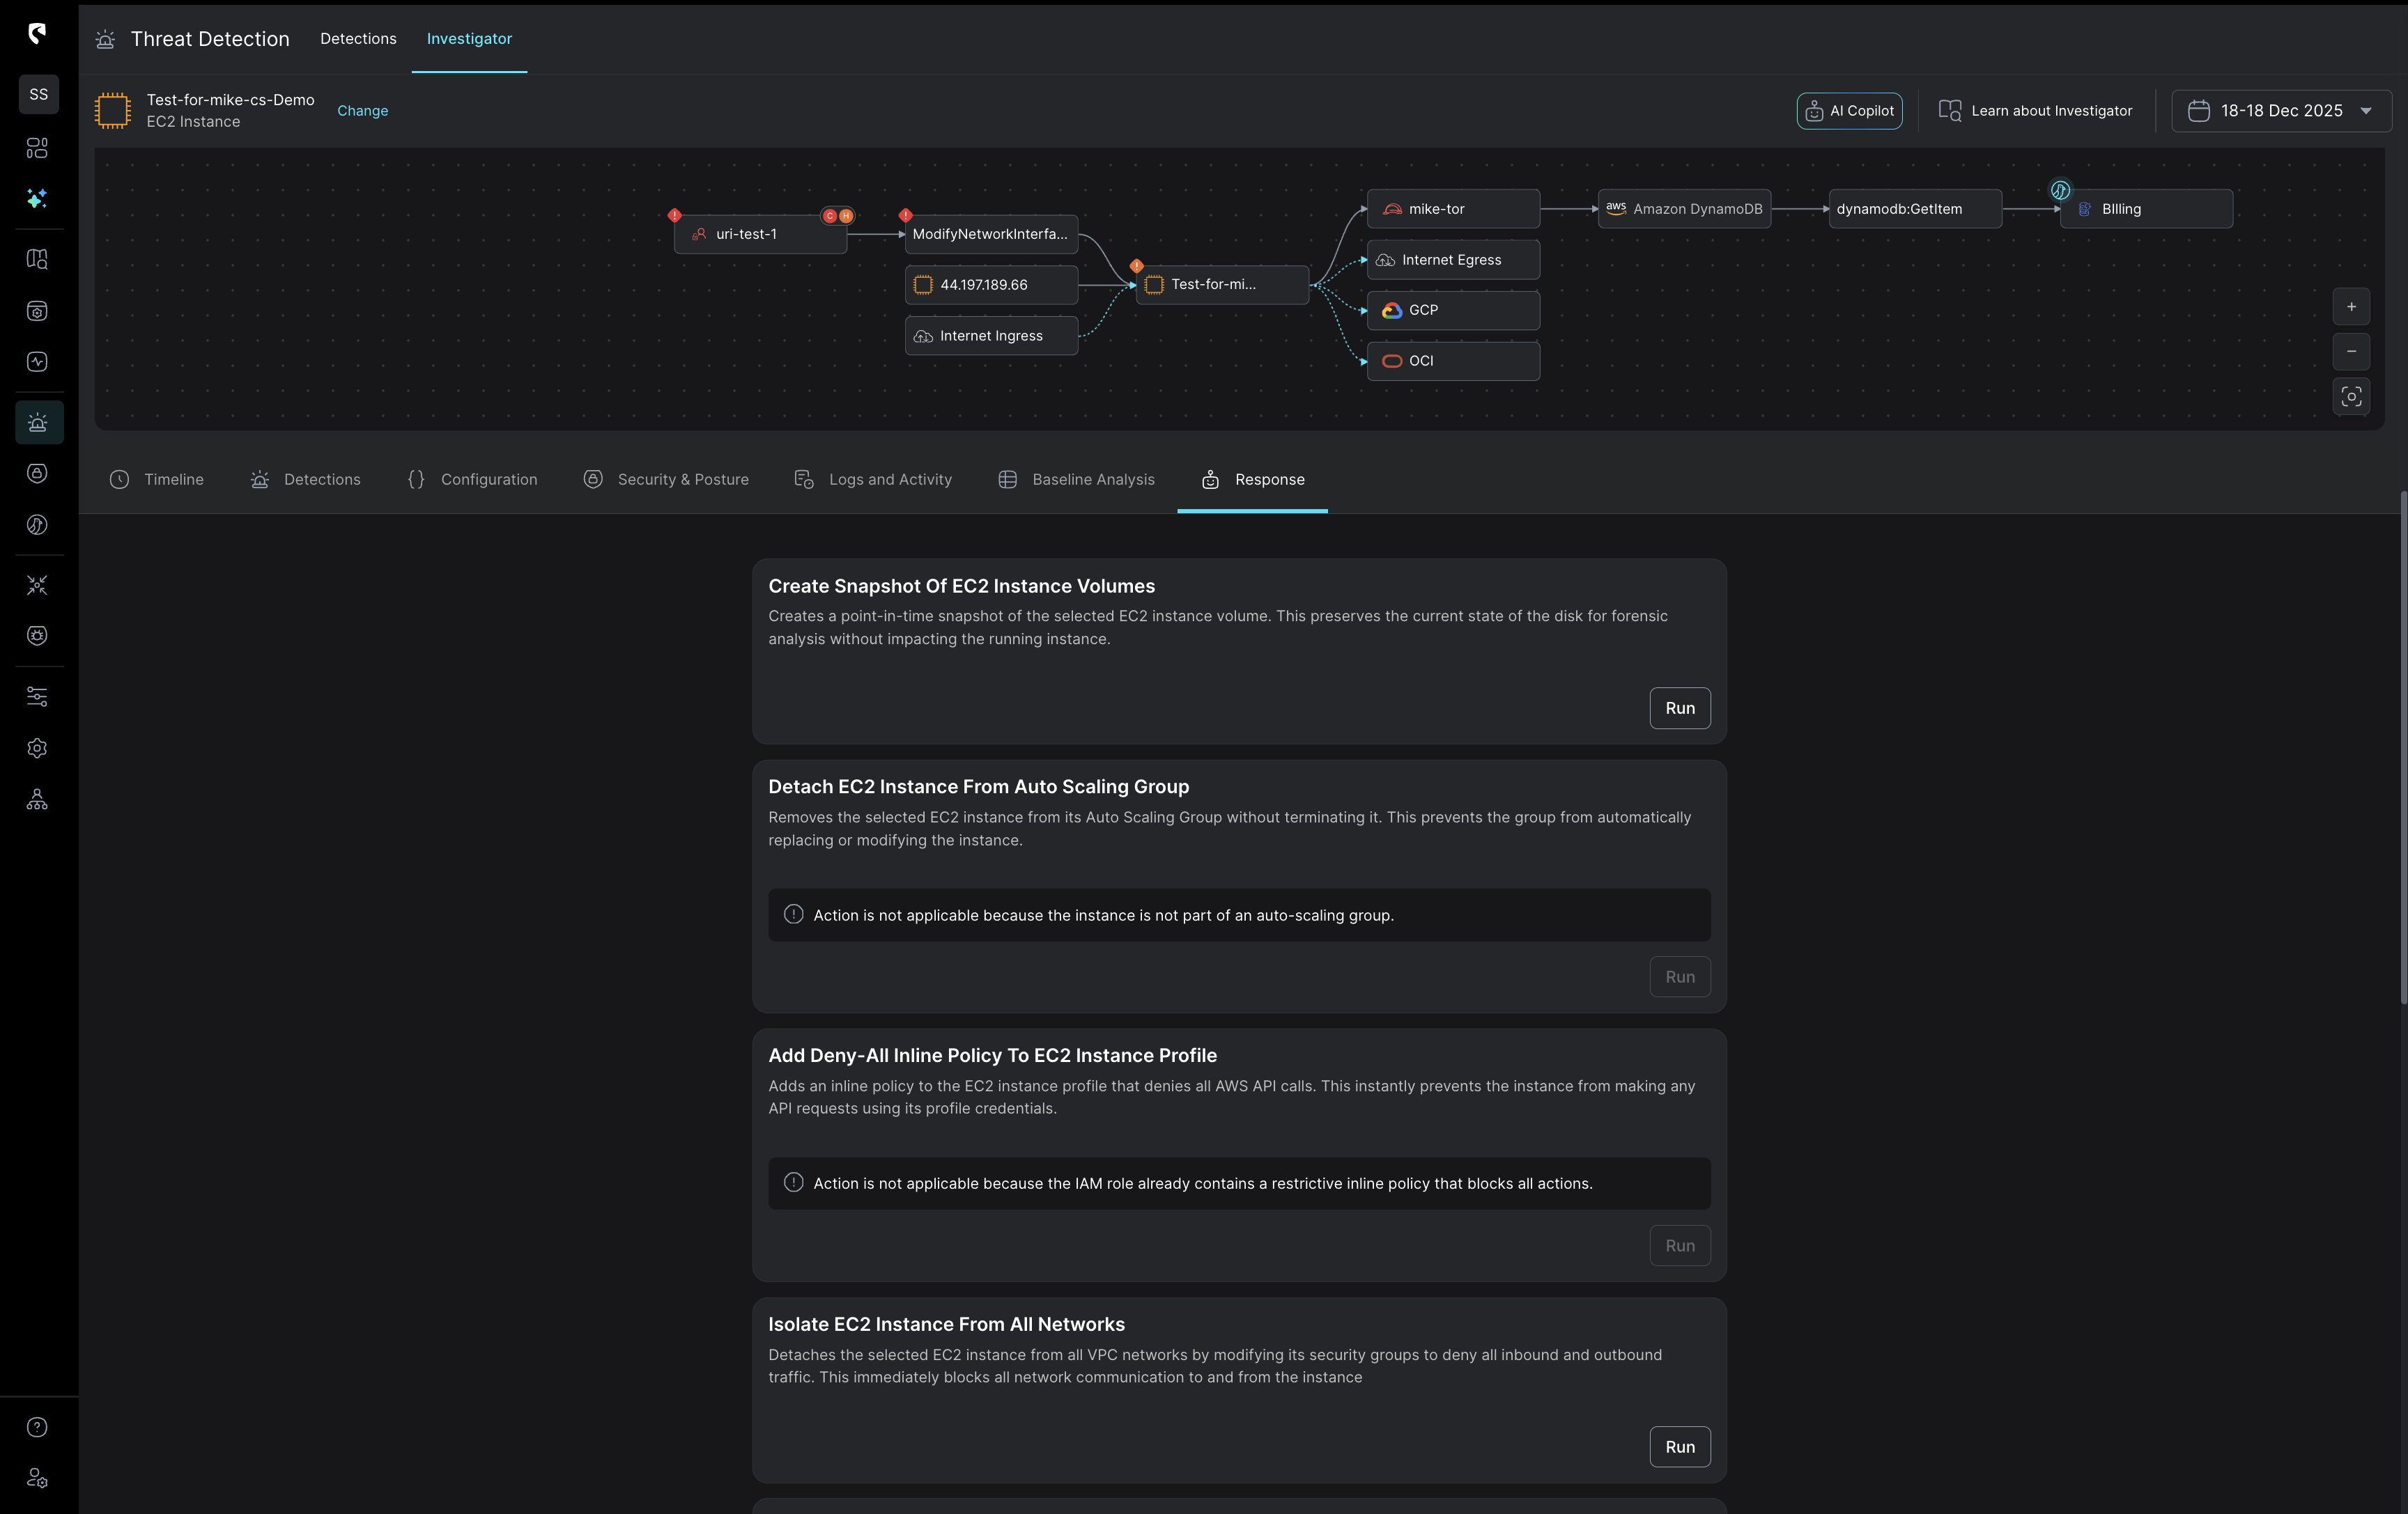The width and height of the screenshot is (2408, 1514).
Task: Click the SS account avatar badge
Action: coord(39,94)
